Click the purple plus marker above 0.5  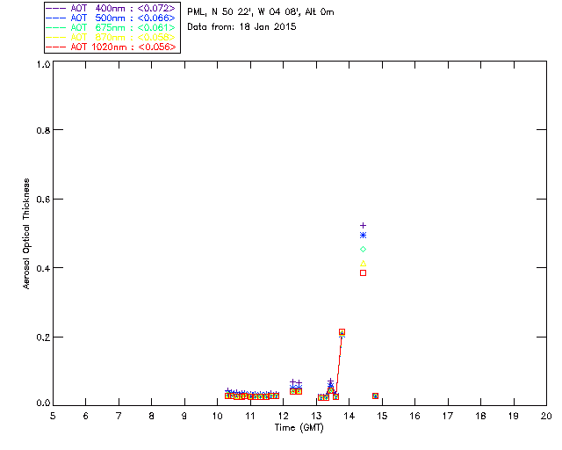click(363, 225)
